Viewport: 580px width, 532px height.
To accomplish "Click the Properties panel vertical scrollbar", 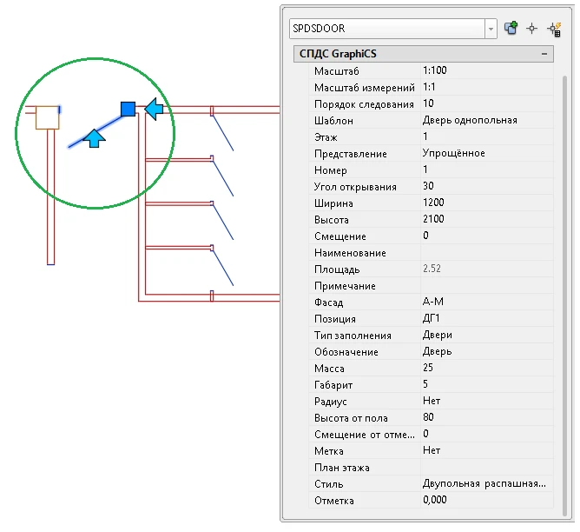I will coord(564,261).
